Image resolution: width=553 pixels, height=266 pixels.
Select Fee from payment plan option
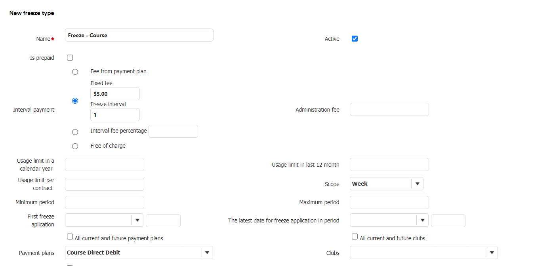(75, 72)
